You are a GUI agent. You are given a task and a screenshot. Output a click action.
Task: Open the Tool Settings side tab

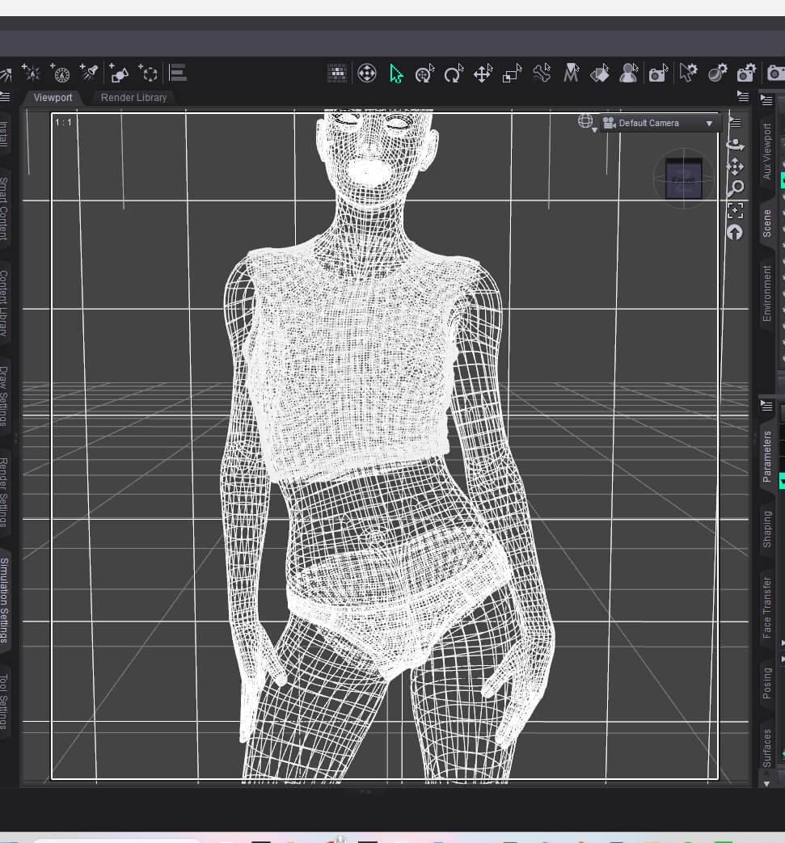pos(4,702)
